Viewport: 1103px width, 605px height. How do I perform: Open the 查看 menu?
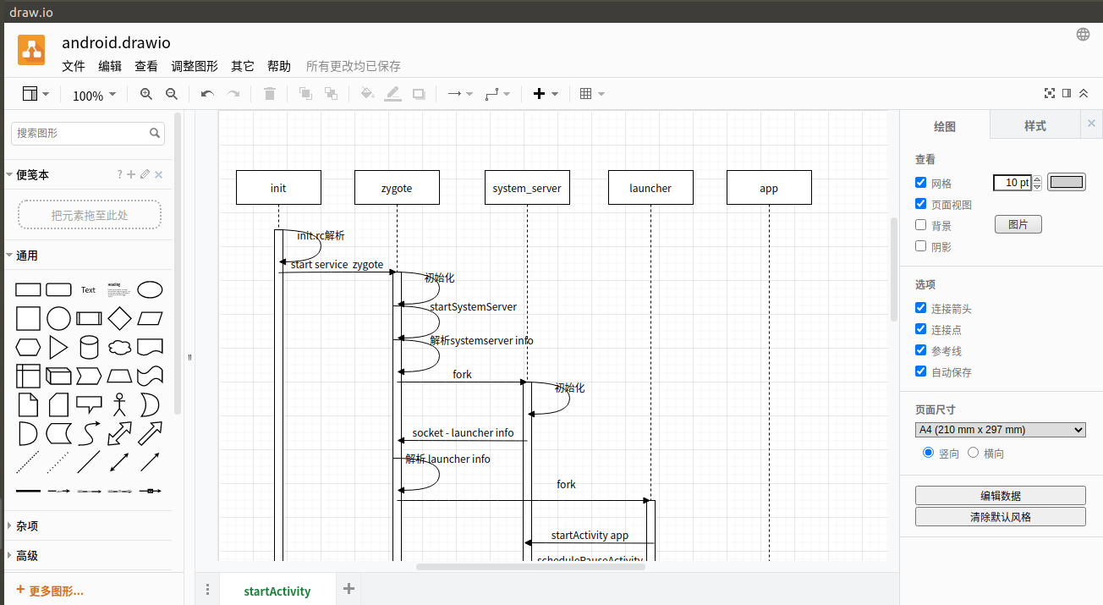tap(146, 66)
